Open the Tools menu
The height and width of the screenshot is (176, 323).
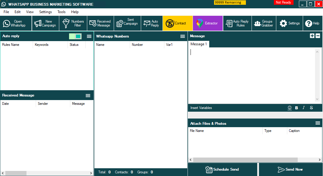pos(61,12)
